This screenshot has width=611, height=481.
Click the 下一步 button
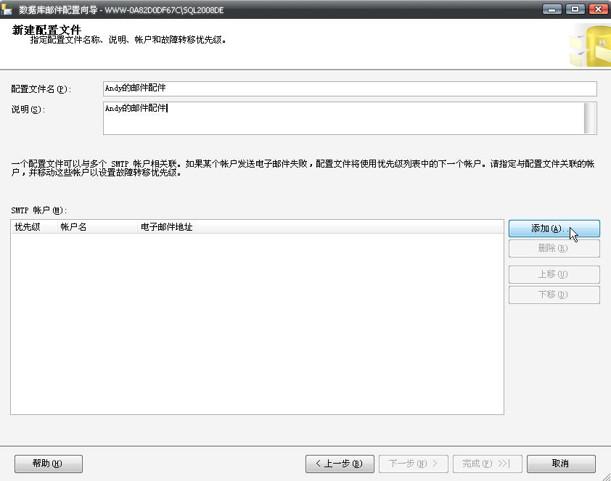click(x=413, y=464)
